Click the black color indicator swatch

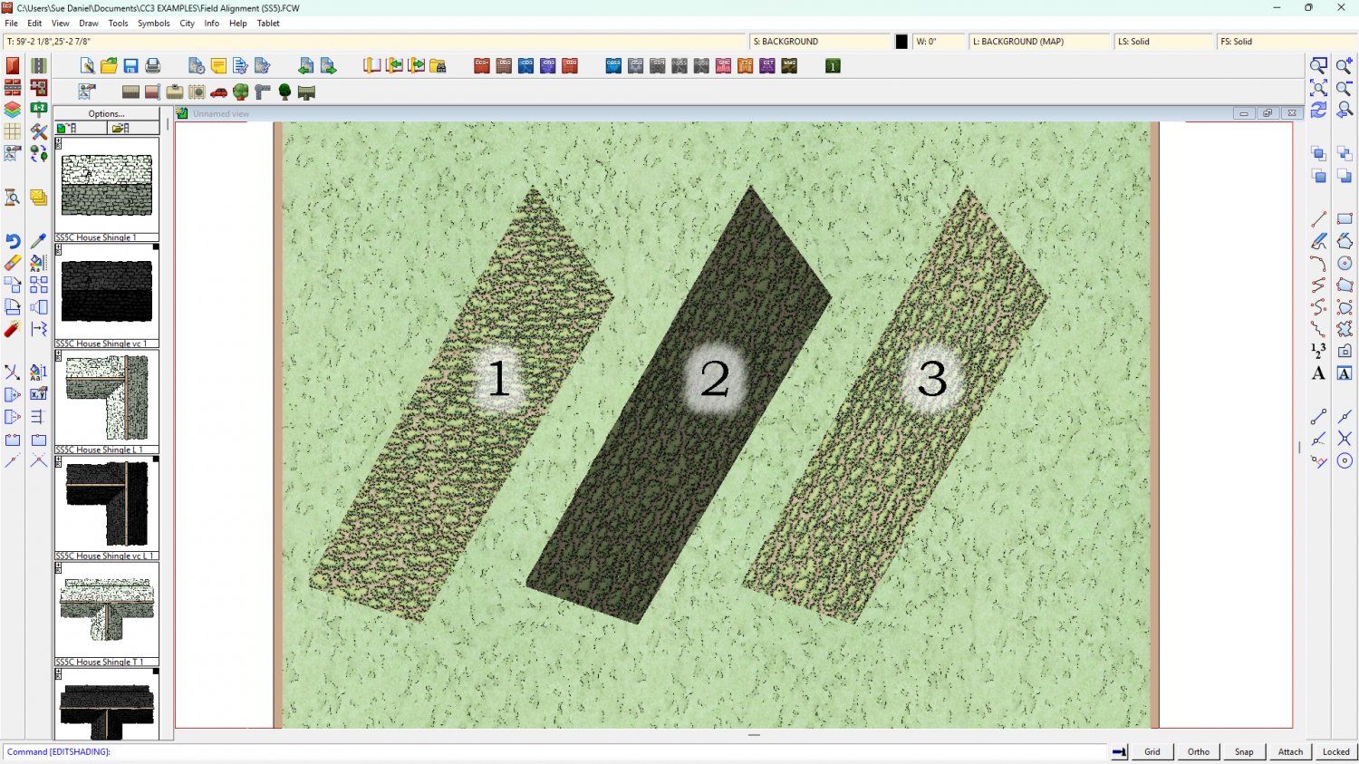click(901, 42)
